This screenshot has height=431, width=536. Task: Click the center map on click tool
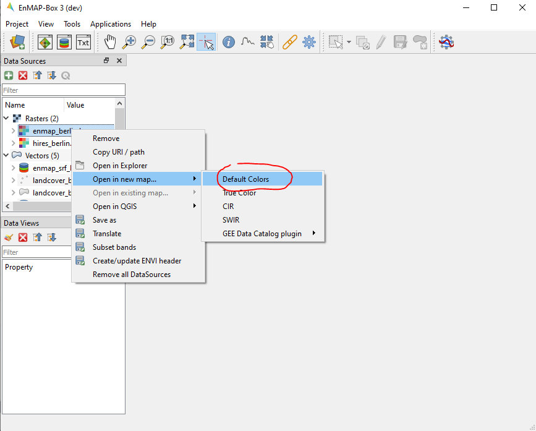(x=266, y=42)
